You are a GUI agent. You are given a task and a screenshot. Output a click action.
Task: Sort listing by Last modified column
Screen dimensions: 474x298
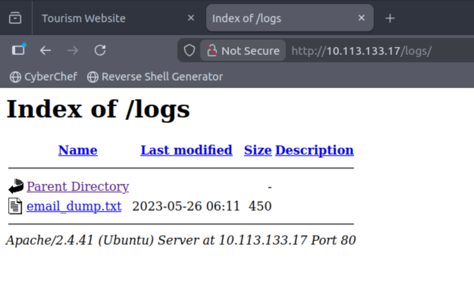tap(186, 150)
